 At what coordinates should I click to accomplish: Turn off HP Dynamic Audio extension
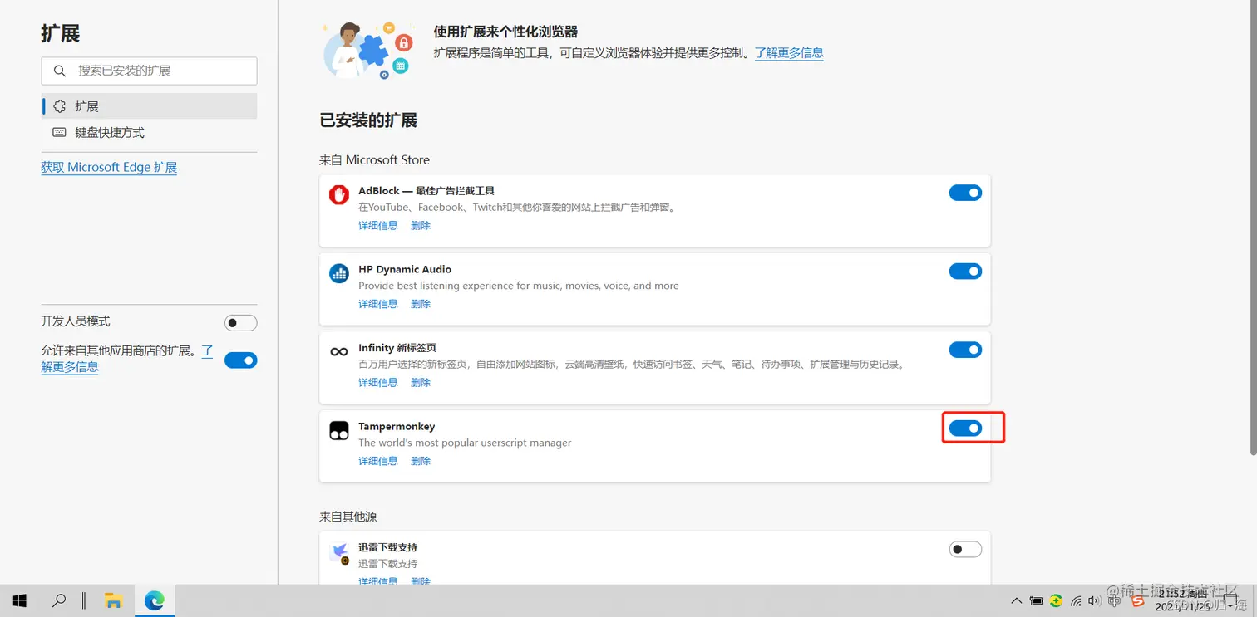(965, 272)
